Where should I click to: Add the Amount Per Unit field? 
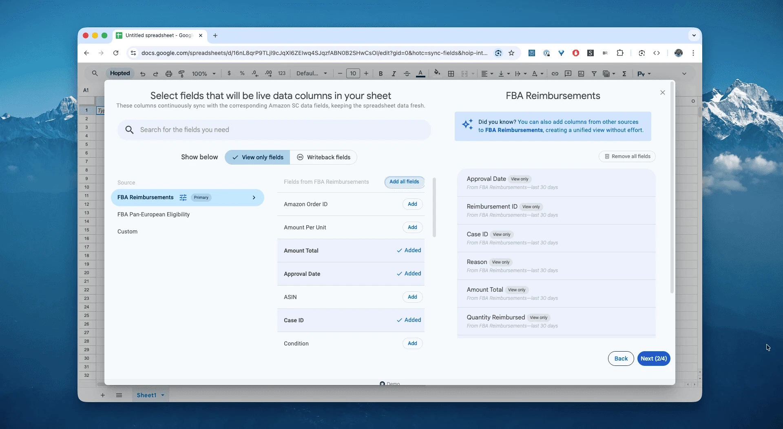[412, 227]
